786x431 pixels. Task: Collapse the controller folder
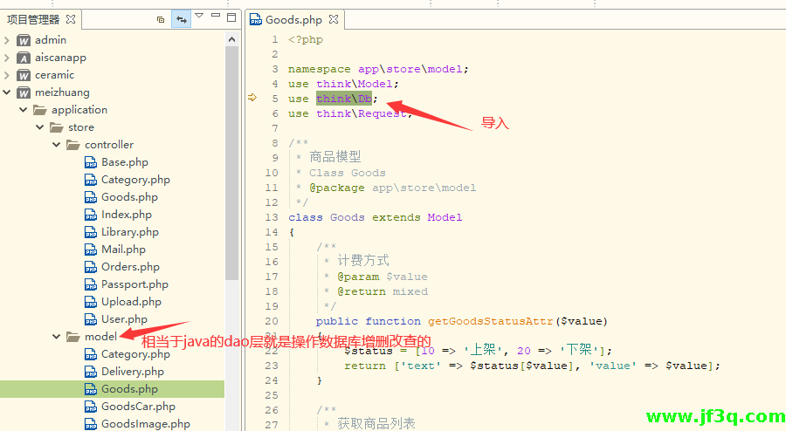(57, 145)
